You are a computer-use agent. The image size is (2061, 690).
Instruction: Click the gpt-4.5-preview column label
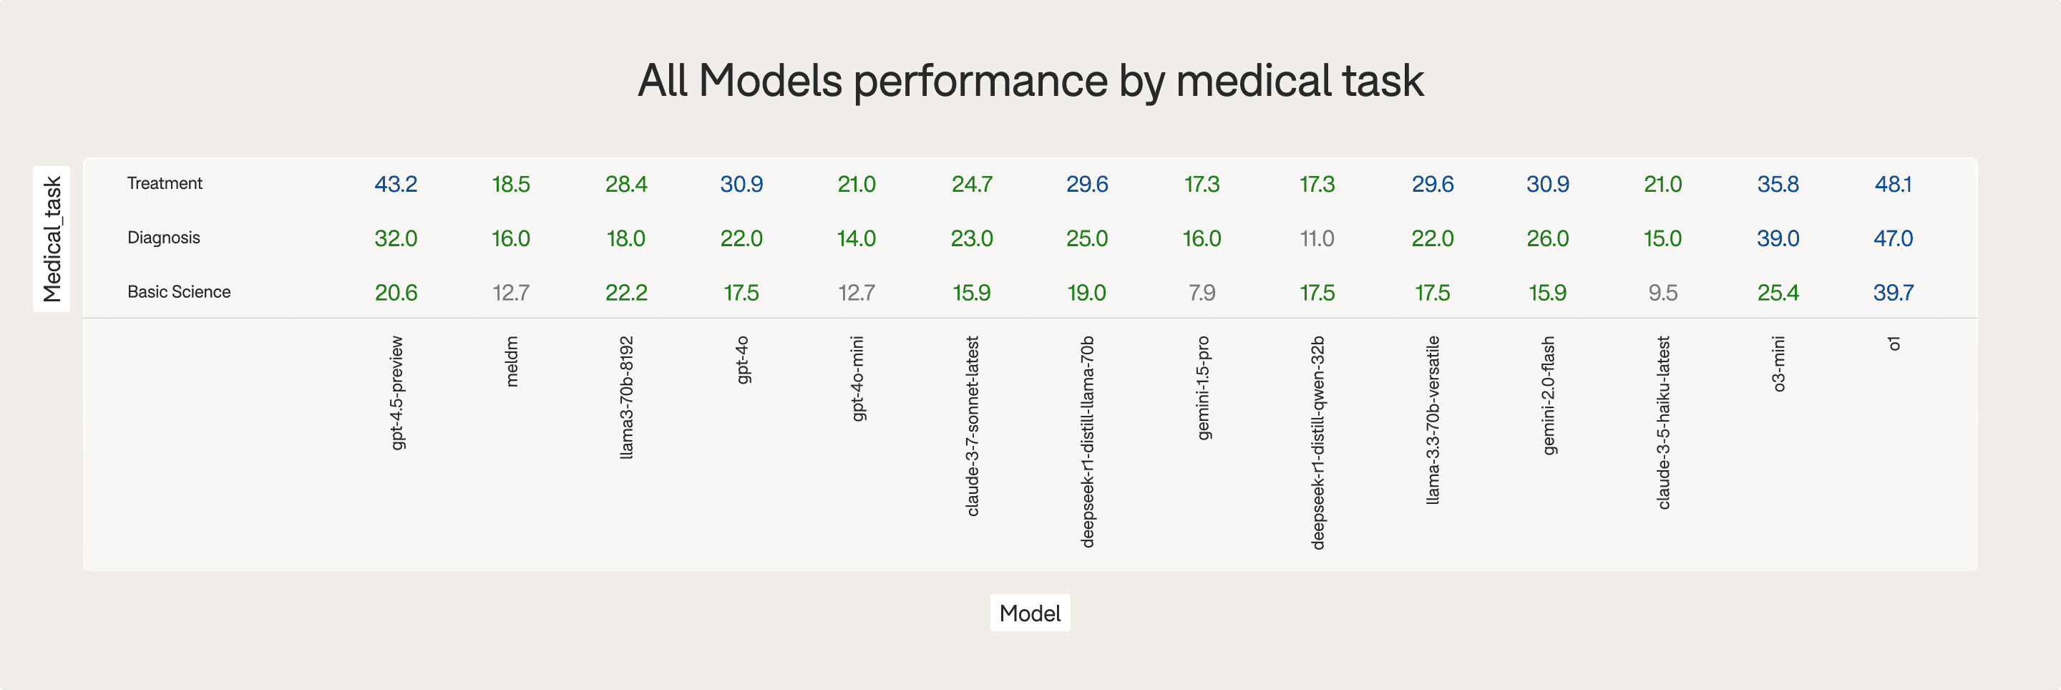(x=397, y=392)
